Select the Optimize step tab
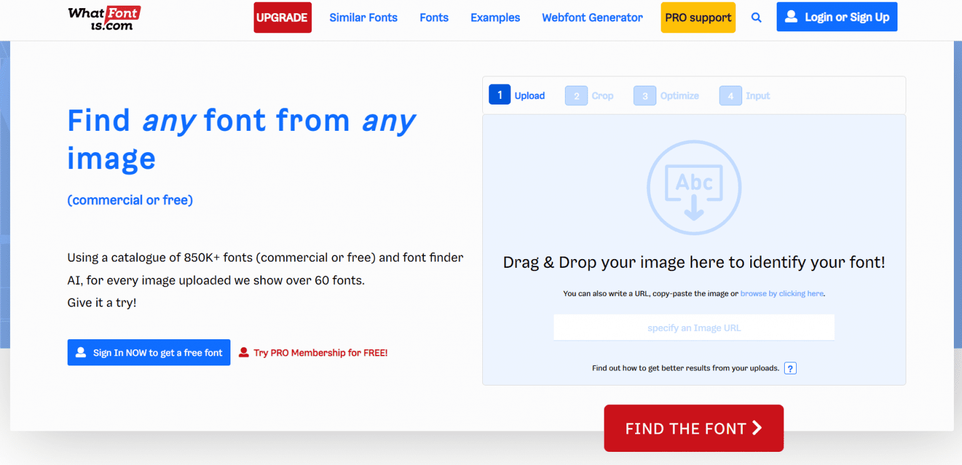 [666, 95]
